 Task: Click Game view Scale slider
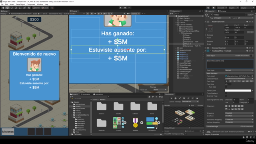pos(40,14)
